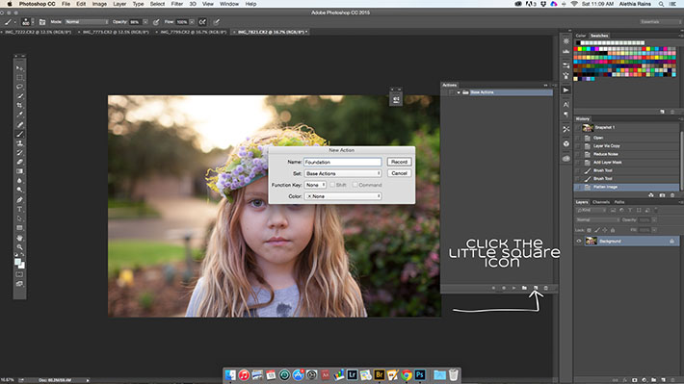Select the Clone Stamp tool
This screenshot has width=684, height=384.
[x=19, y=143]
